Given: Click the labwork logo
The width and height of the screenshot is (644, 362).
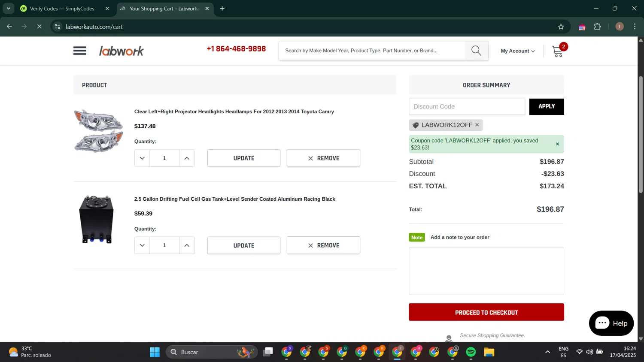Looking at the screenshot, I should pos(122,51).
